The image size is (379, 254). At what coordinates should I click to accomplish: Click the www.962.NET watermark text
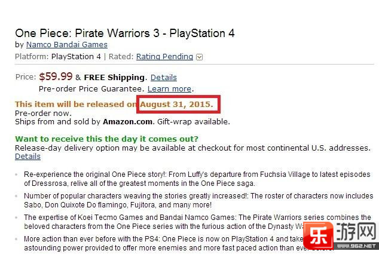pyautogui.click(x=357, y=246)
